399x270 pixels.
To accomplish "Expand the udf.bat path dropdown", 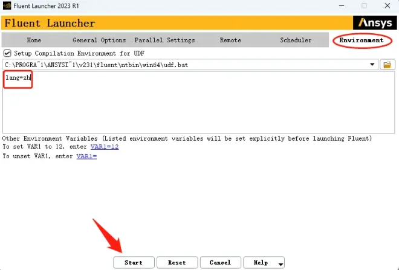I will 372,65.
